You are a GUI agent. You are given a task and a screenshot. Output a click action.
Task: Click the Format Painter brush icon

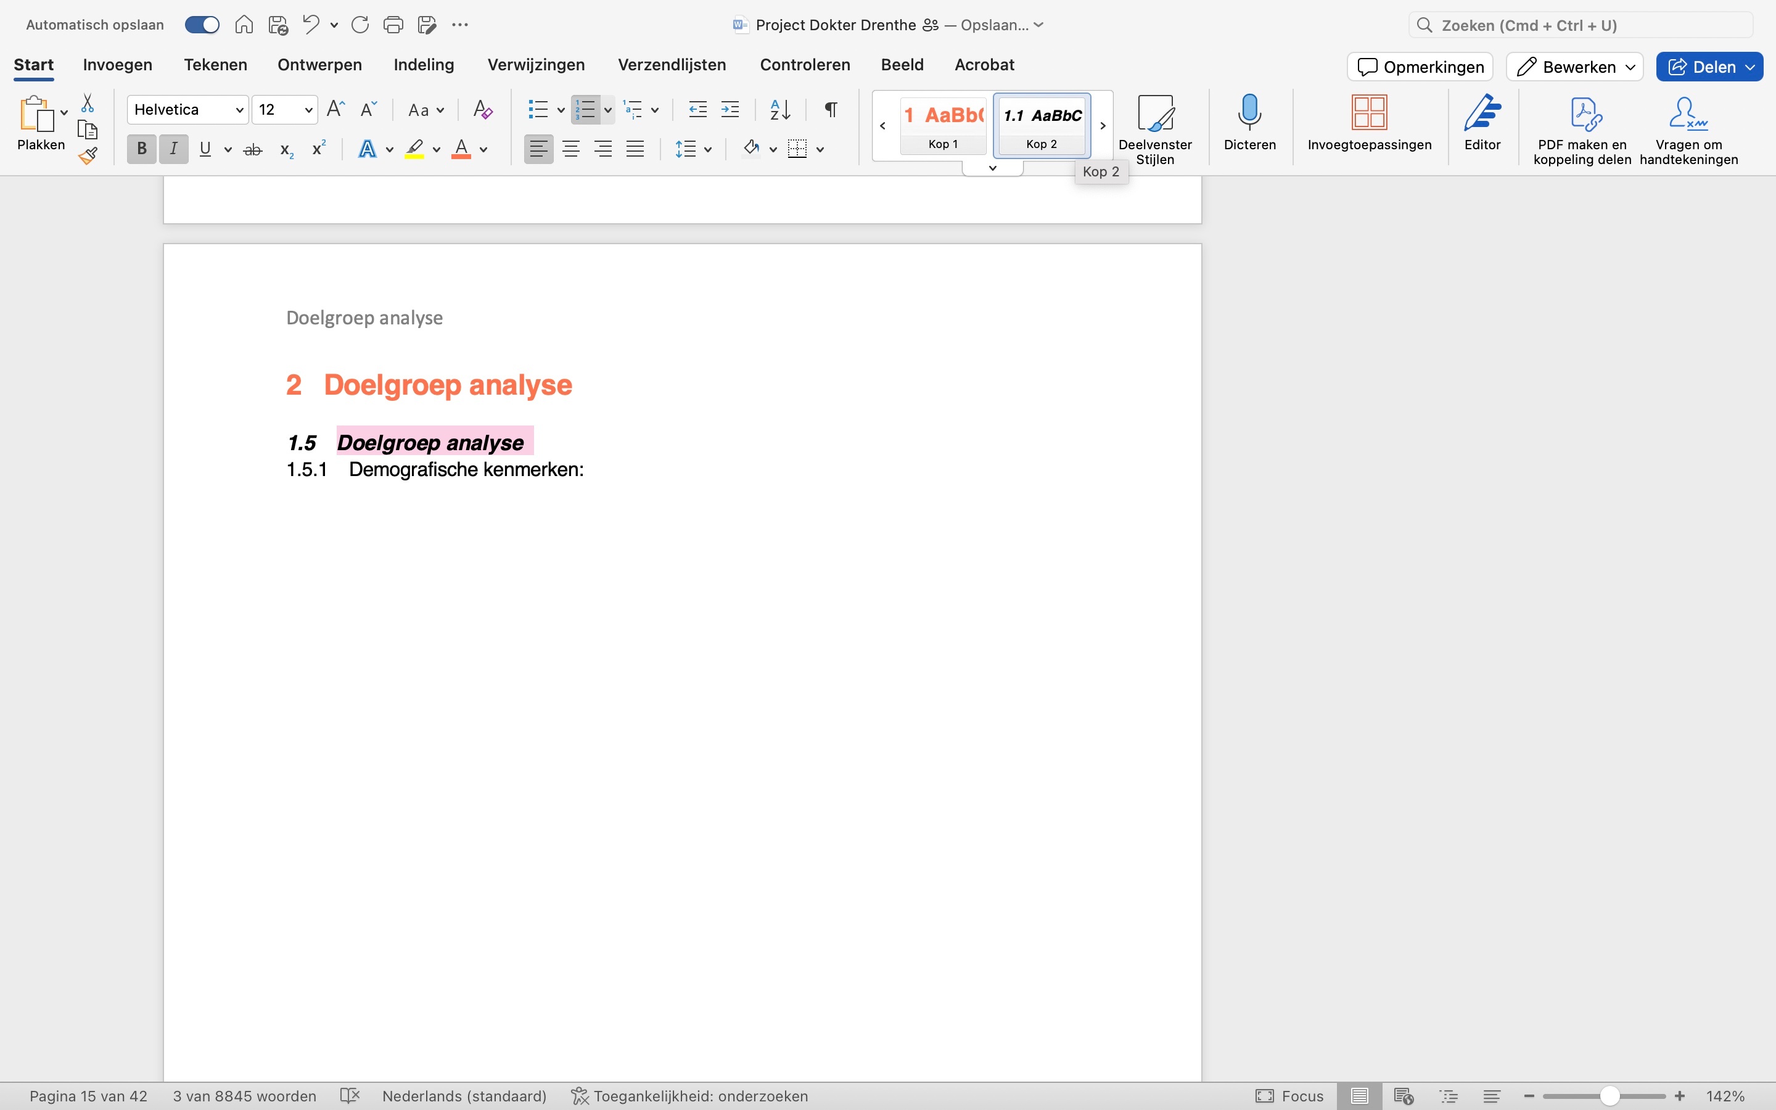coord(88,155)
